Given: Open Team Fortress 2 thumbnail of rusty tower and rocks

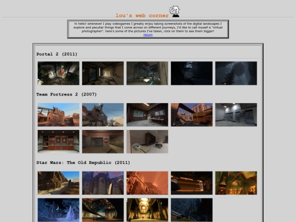Looking at the screenshot, I should coord(103,115).
